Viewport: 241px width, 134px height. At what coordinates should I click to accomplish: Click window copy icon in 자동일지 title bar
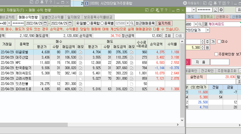152,10
